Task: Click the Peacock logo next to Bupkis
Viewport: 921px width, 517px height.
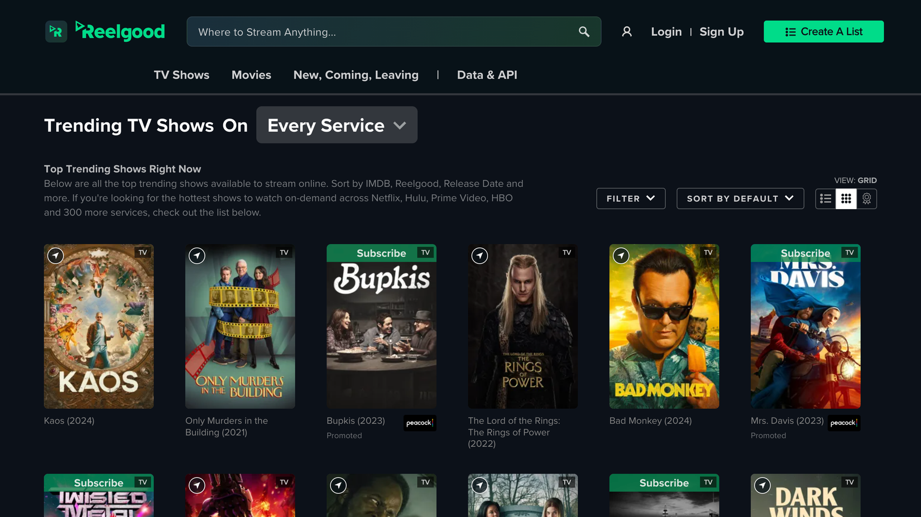Action: click(420, 423)
